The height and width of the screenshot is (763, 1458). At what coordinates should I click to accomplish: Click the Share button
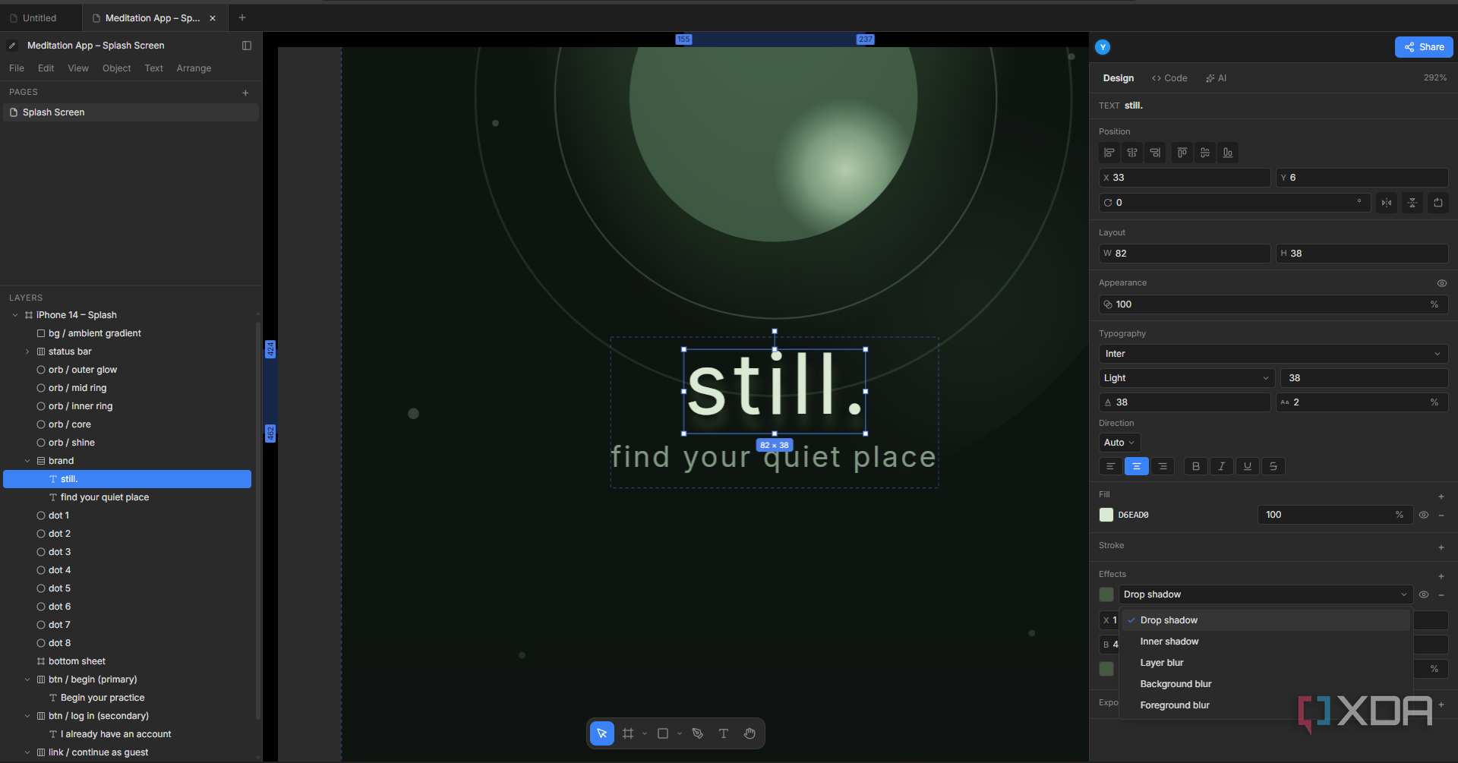coord(1424,47)
